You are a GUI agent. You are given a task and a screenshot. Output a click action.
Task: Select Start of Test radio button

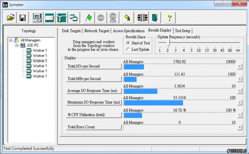tap(128, 43)
